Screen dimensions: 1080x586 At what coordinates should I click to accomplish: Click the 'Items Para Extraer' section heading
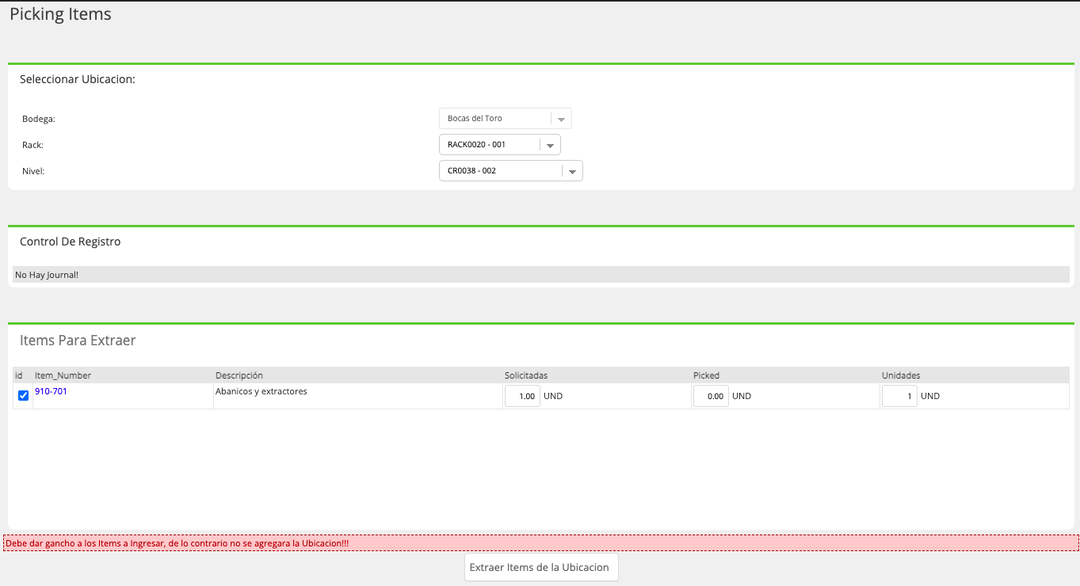(78, 341)
